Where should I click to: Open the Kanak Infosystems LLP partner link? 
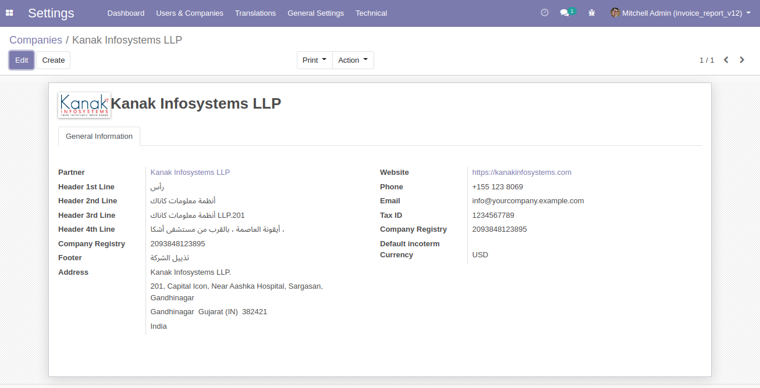point(190,173)
